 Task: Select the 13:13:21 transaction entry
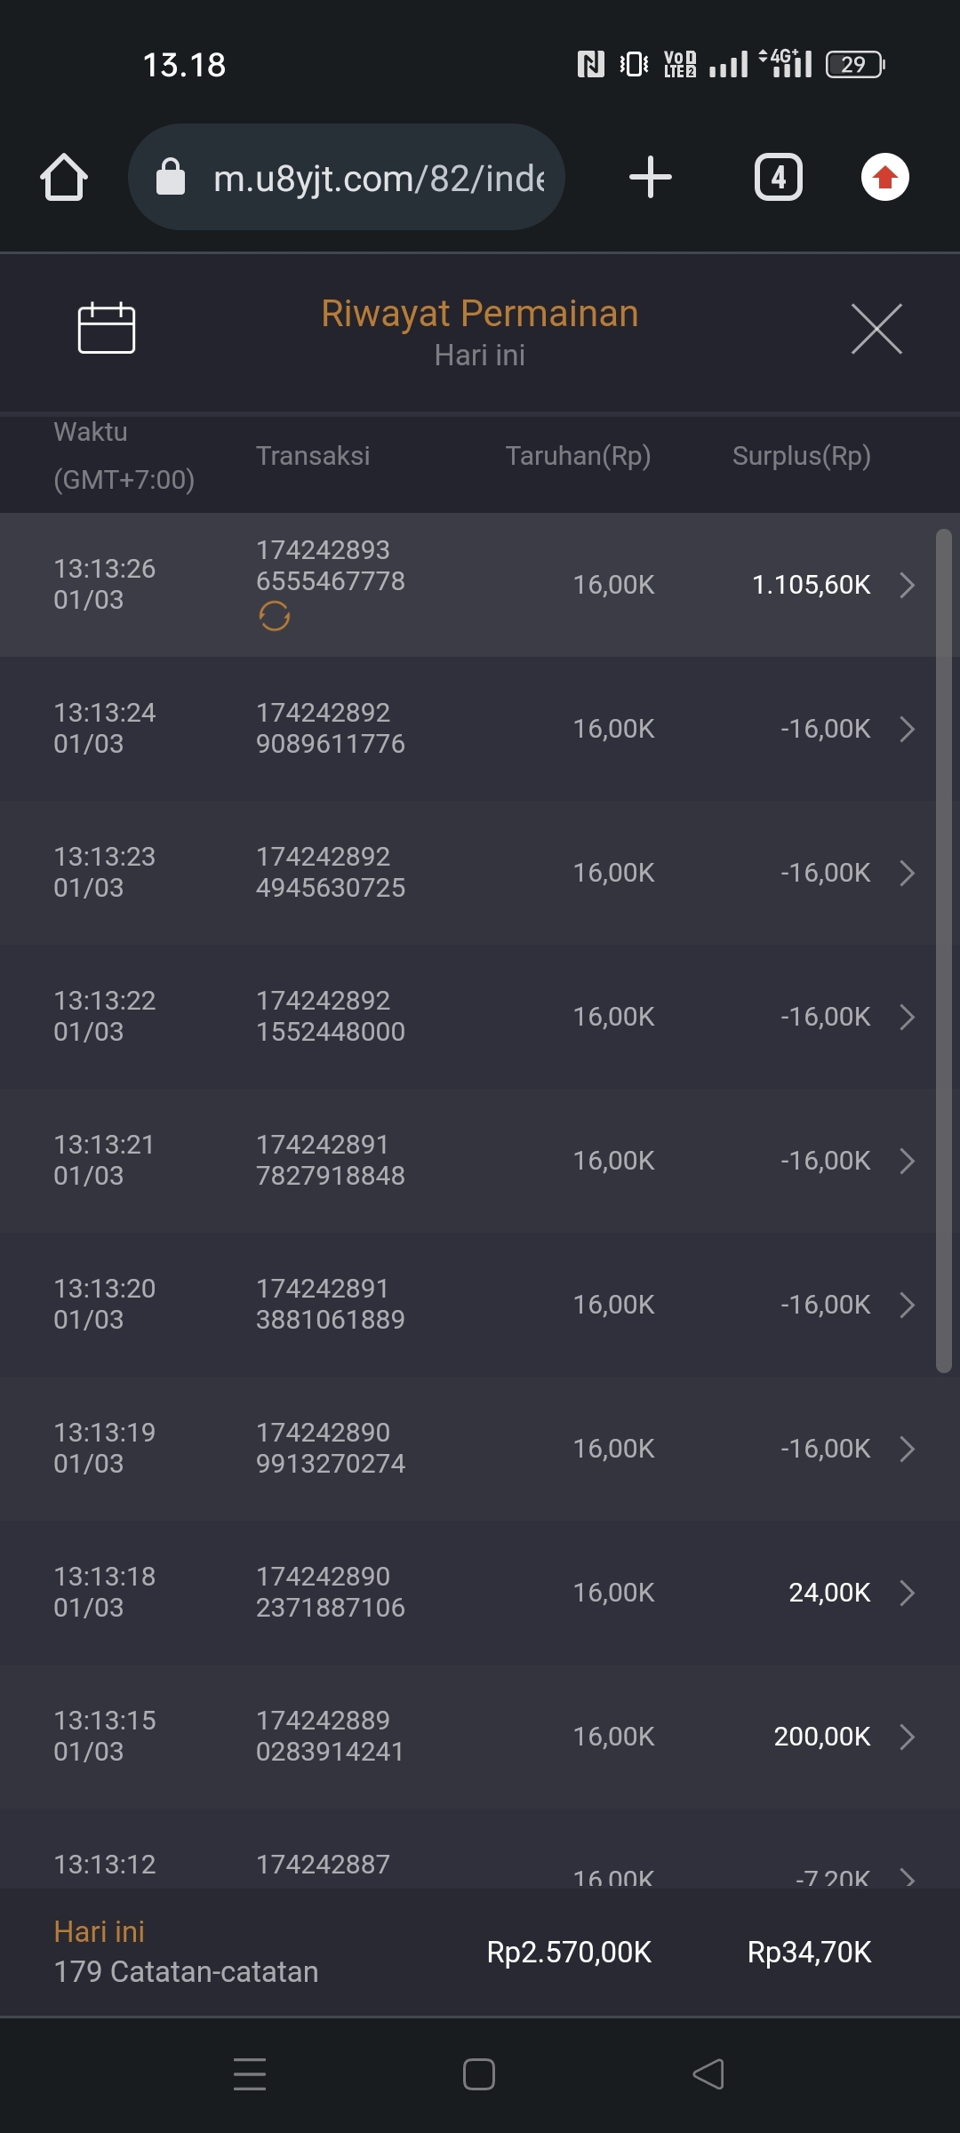click(x=331, y=1161)
